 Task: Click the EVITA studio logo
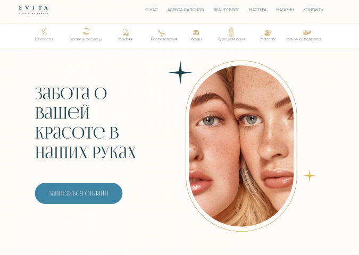point(34,10)
